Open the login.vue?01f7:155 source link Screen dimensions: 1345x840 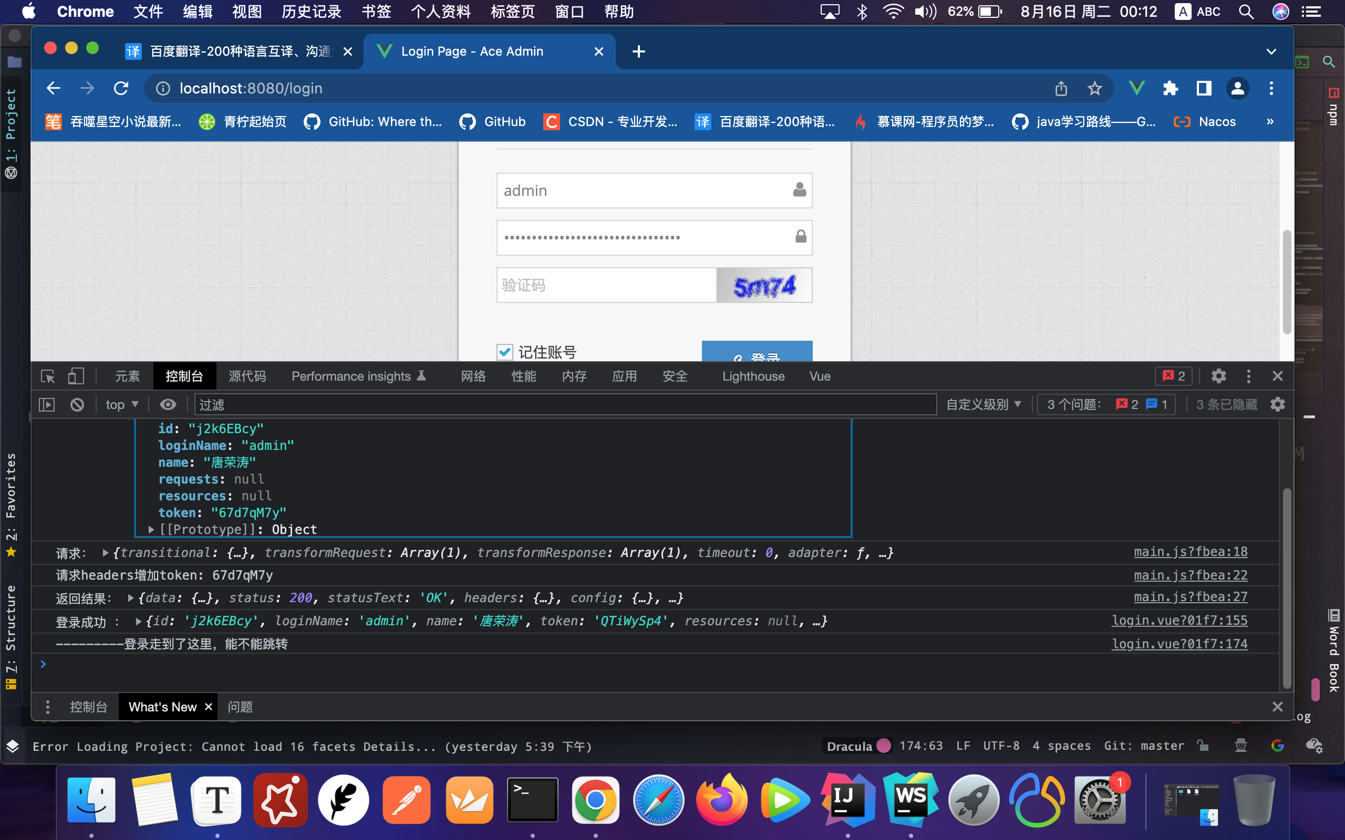click(x=1180, y=620)
